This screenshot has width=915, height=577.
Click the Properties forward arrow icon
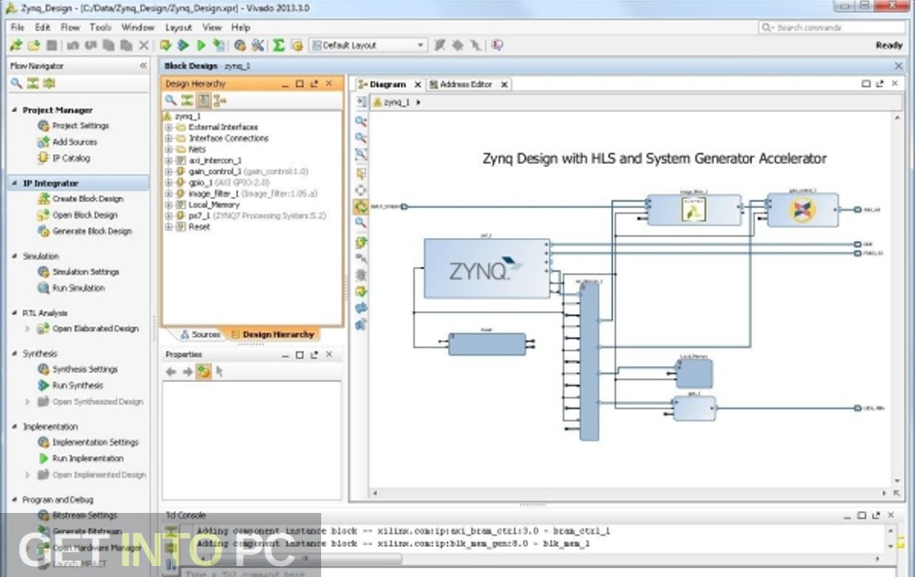click(x=188, y=372)
